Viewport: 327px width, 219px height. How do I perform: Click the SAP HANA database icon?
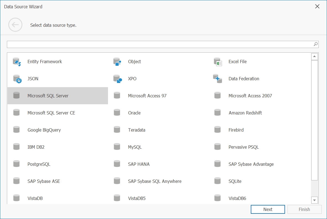click(x=117, y=164)
